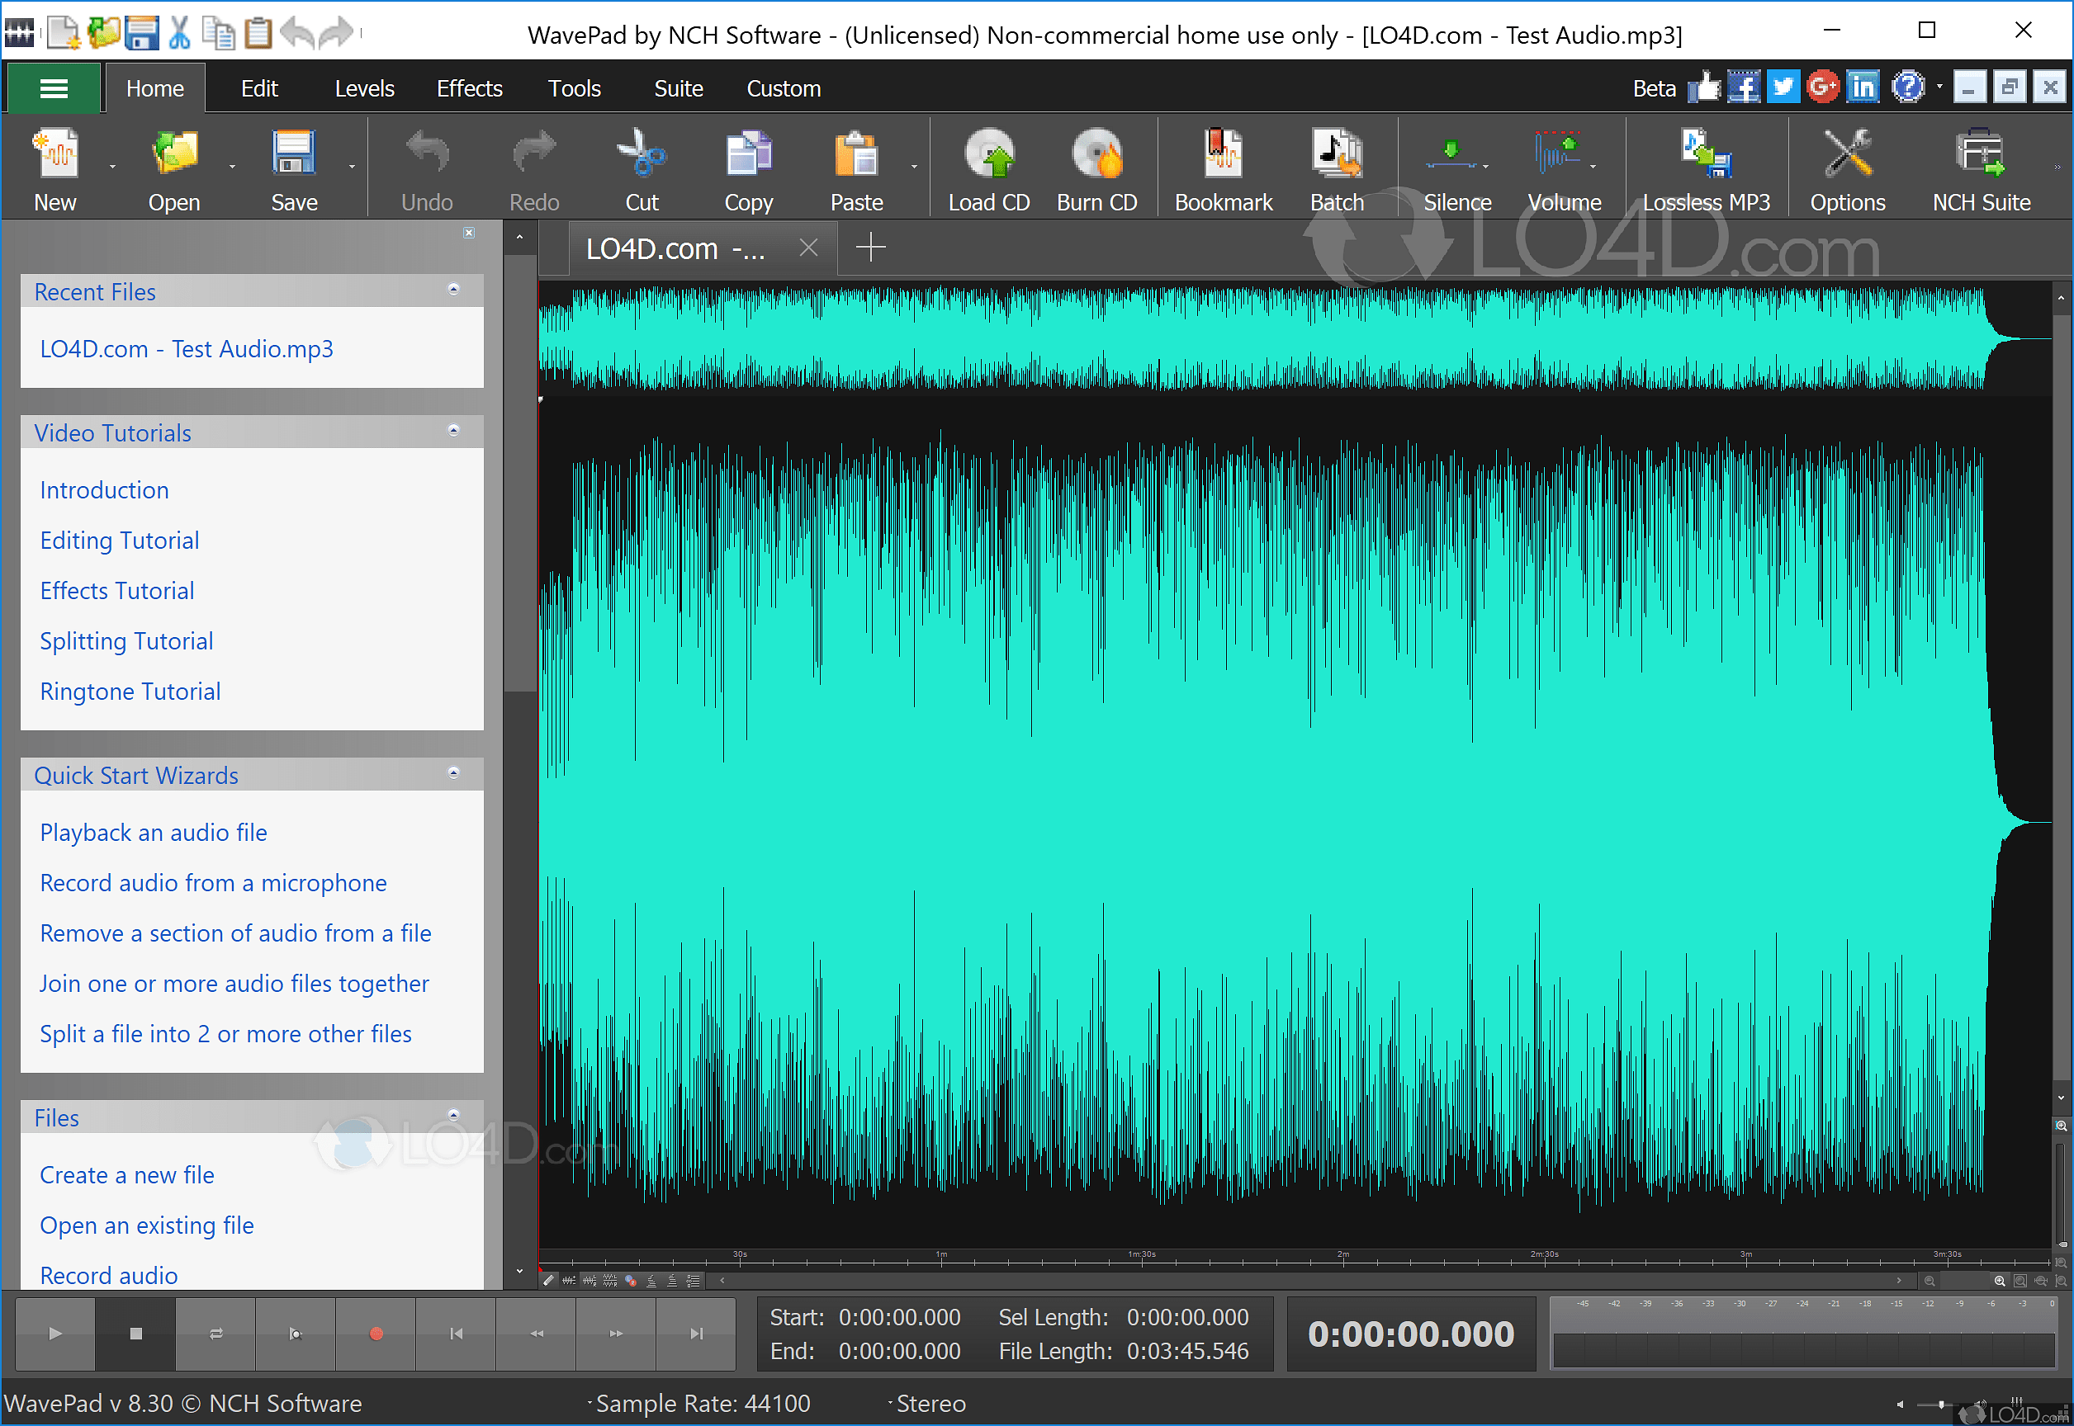The width and height of the screenshot is (2074, 1426).
Task: Collapse the Recent Files panel
Action: click(454, 290)
